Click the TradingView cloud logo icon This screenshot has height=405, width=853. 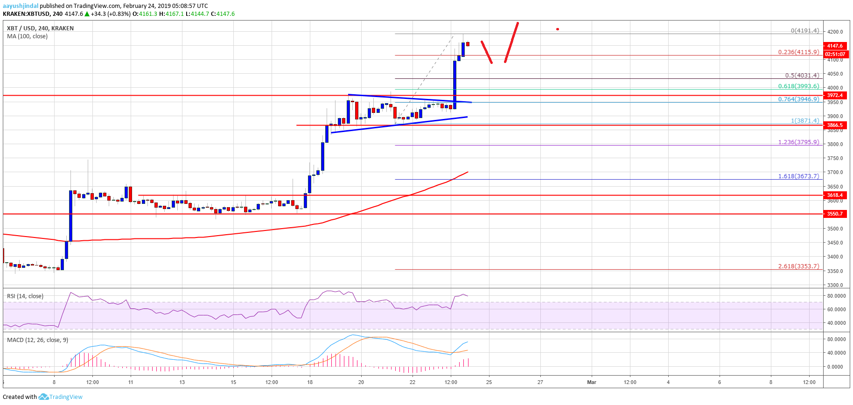coord(43,397)
